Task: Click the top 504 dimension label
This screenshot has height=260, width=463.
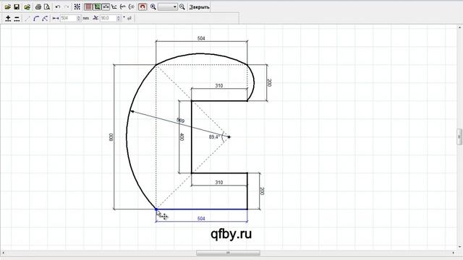Action: point(201,38)
